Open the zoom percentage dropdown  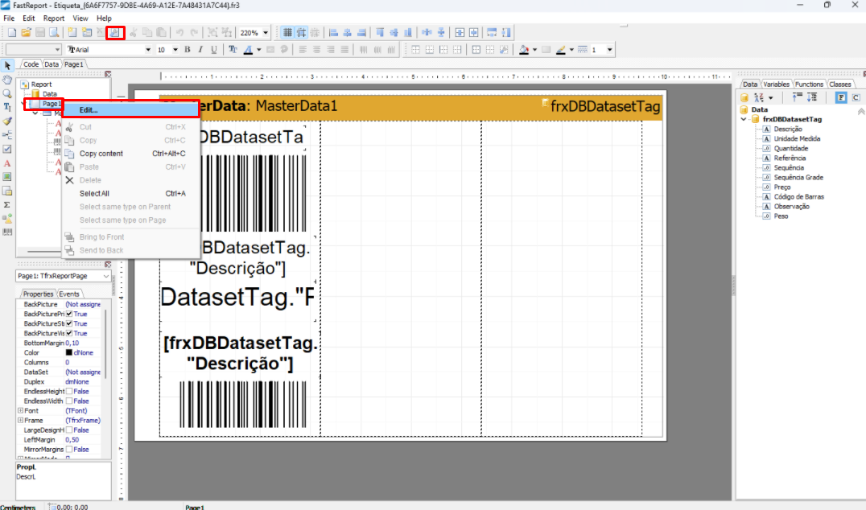[266, 33]
